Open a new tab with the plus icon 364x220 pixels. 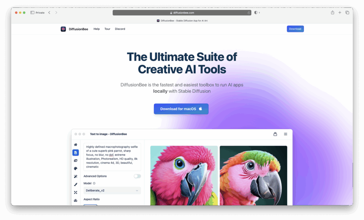coord(339,12)
